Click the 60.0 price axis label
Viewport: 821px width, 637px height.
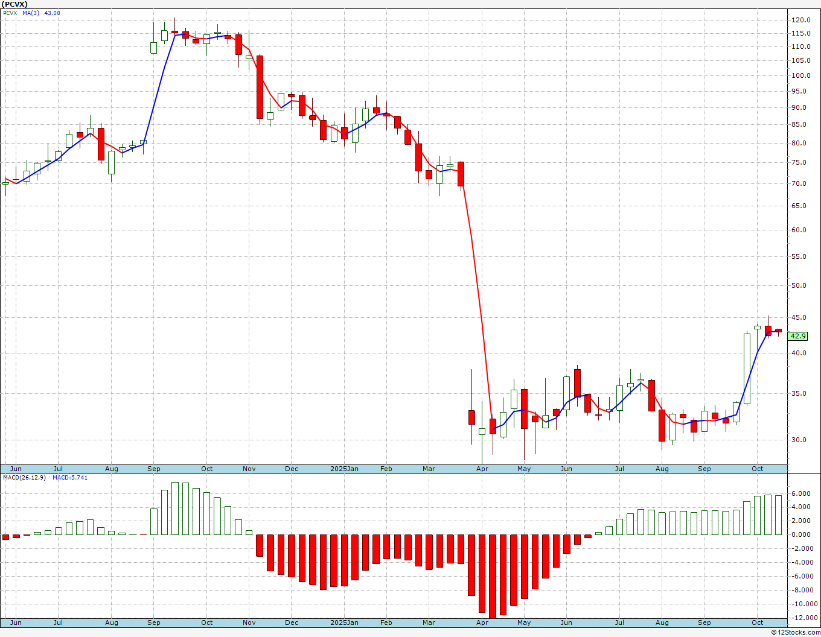800,230
